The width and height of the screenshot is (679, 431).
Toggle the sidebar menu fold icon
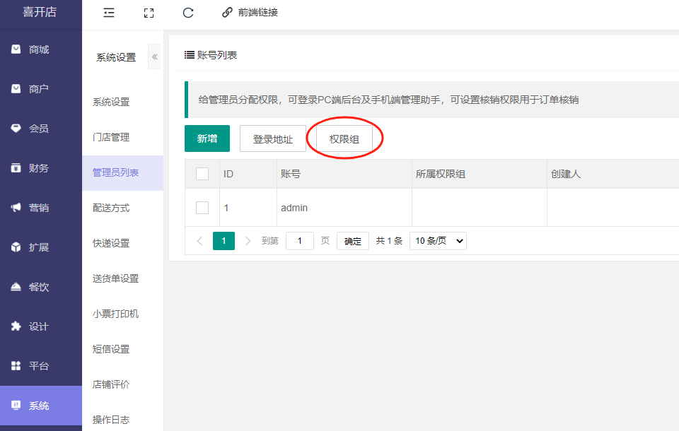(109, 13)
